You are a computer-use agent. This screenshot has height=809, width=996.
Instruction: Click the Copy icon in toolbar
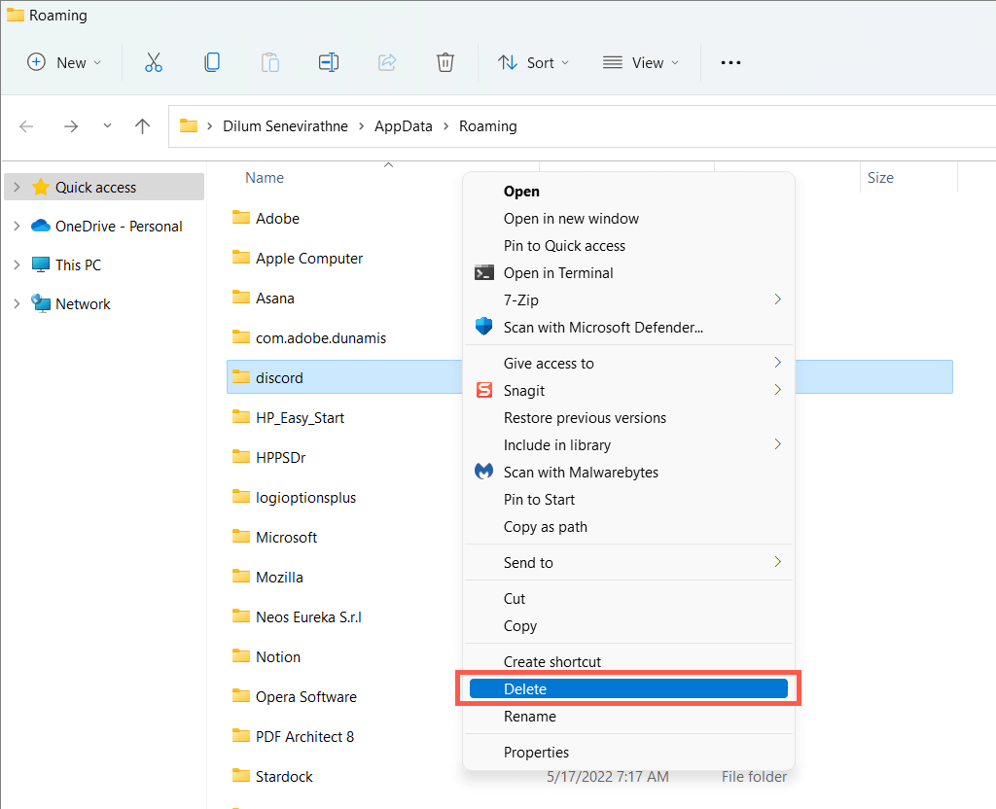click(x=211, y=62)
